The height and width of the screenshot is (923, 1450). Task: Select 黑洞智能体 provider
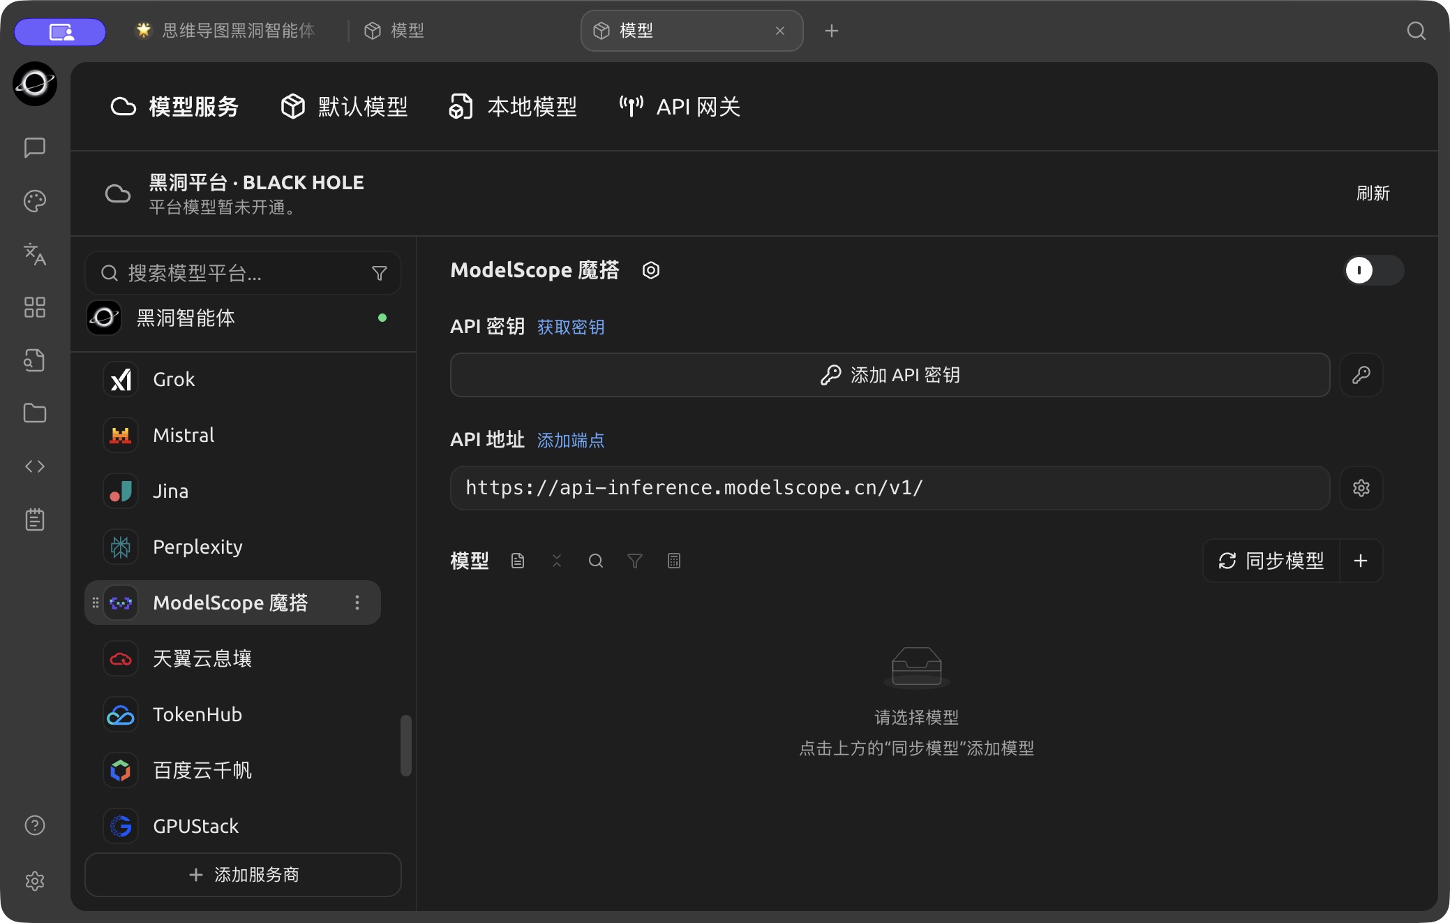coord(243,318)
